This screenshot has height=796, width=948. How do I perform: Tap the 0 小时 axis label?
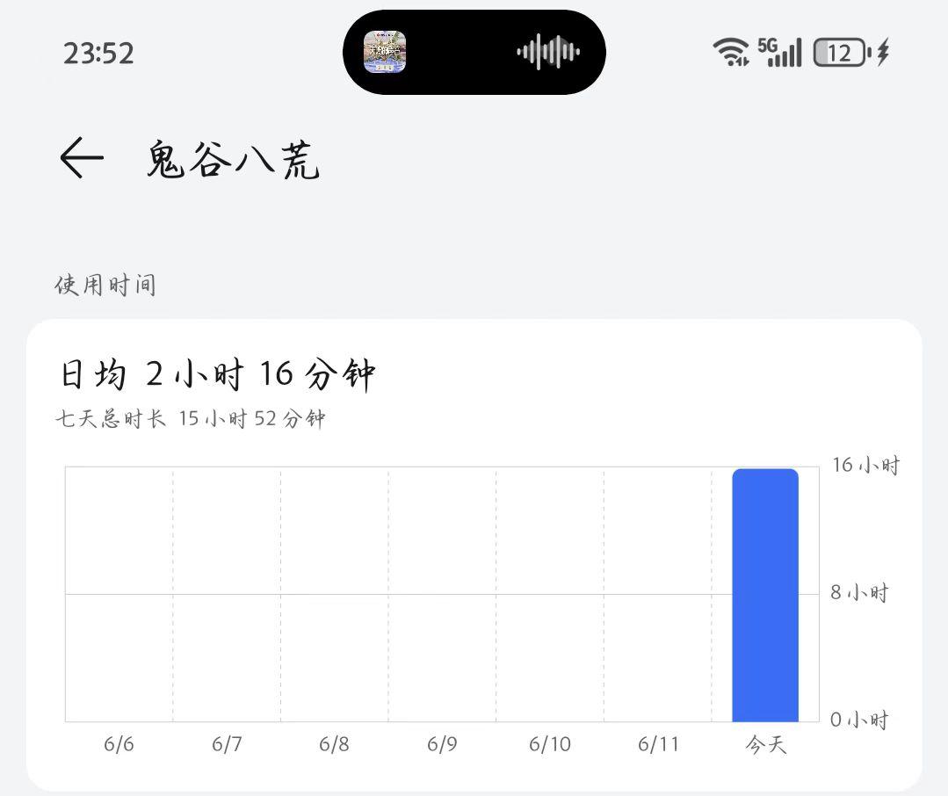859,720
